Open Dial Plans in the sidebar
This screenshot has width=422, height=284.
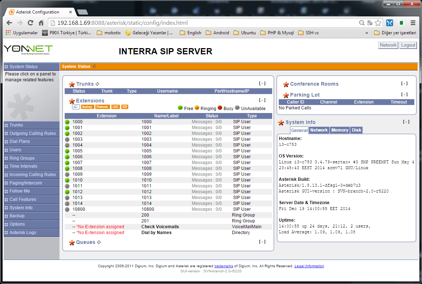31,141
